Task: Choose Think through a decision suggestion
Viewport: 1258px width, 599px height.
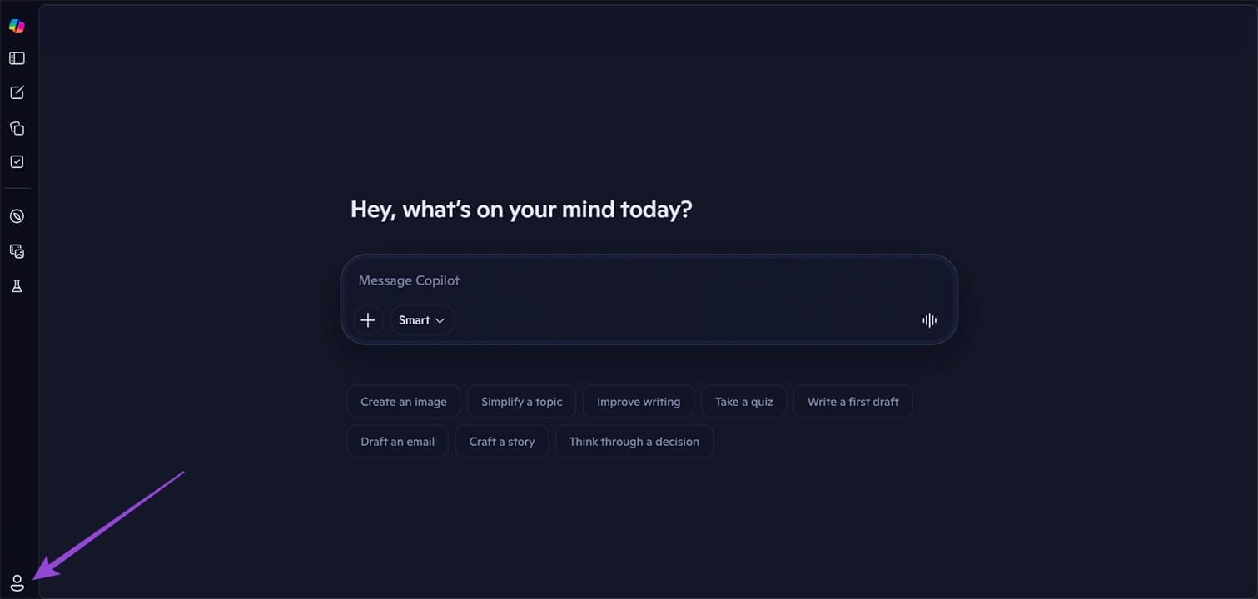Action: (x=634, y=442)
